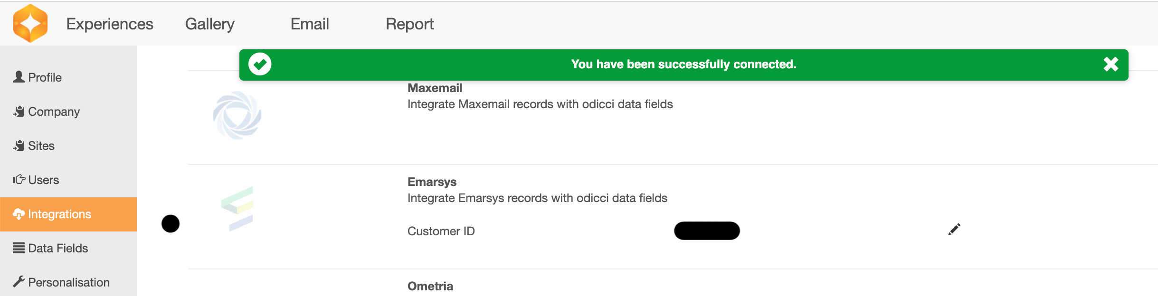Open the Company settings page
This screenshot has width=1158, height=296.
tap(54, 111)
